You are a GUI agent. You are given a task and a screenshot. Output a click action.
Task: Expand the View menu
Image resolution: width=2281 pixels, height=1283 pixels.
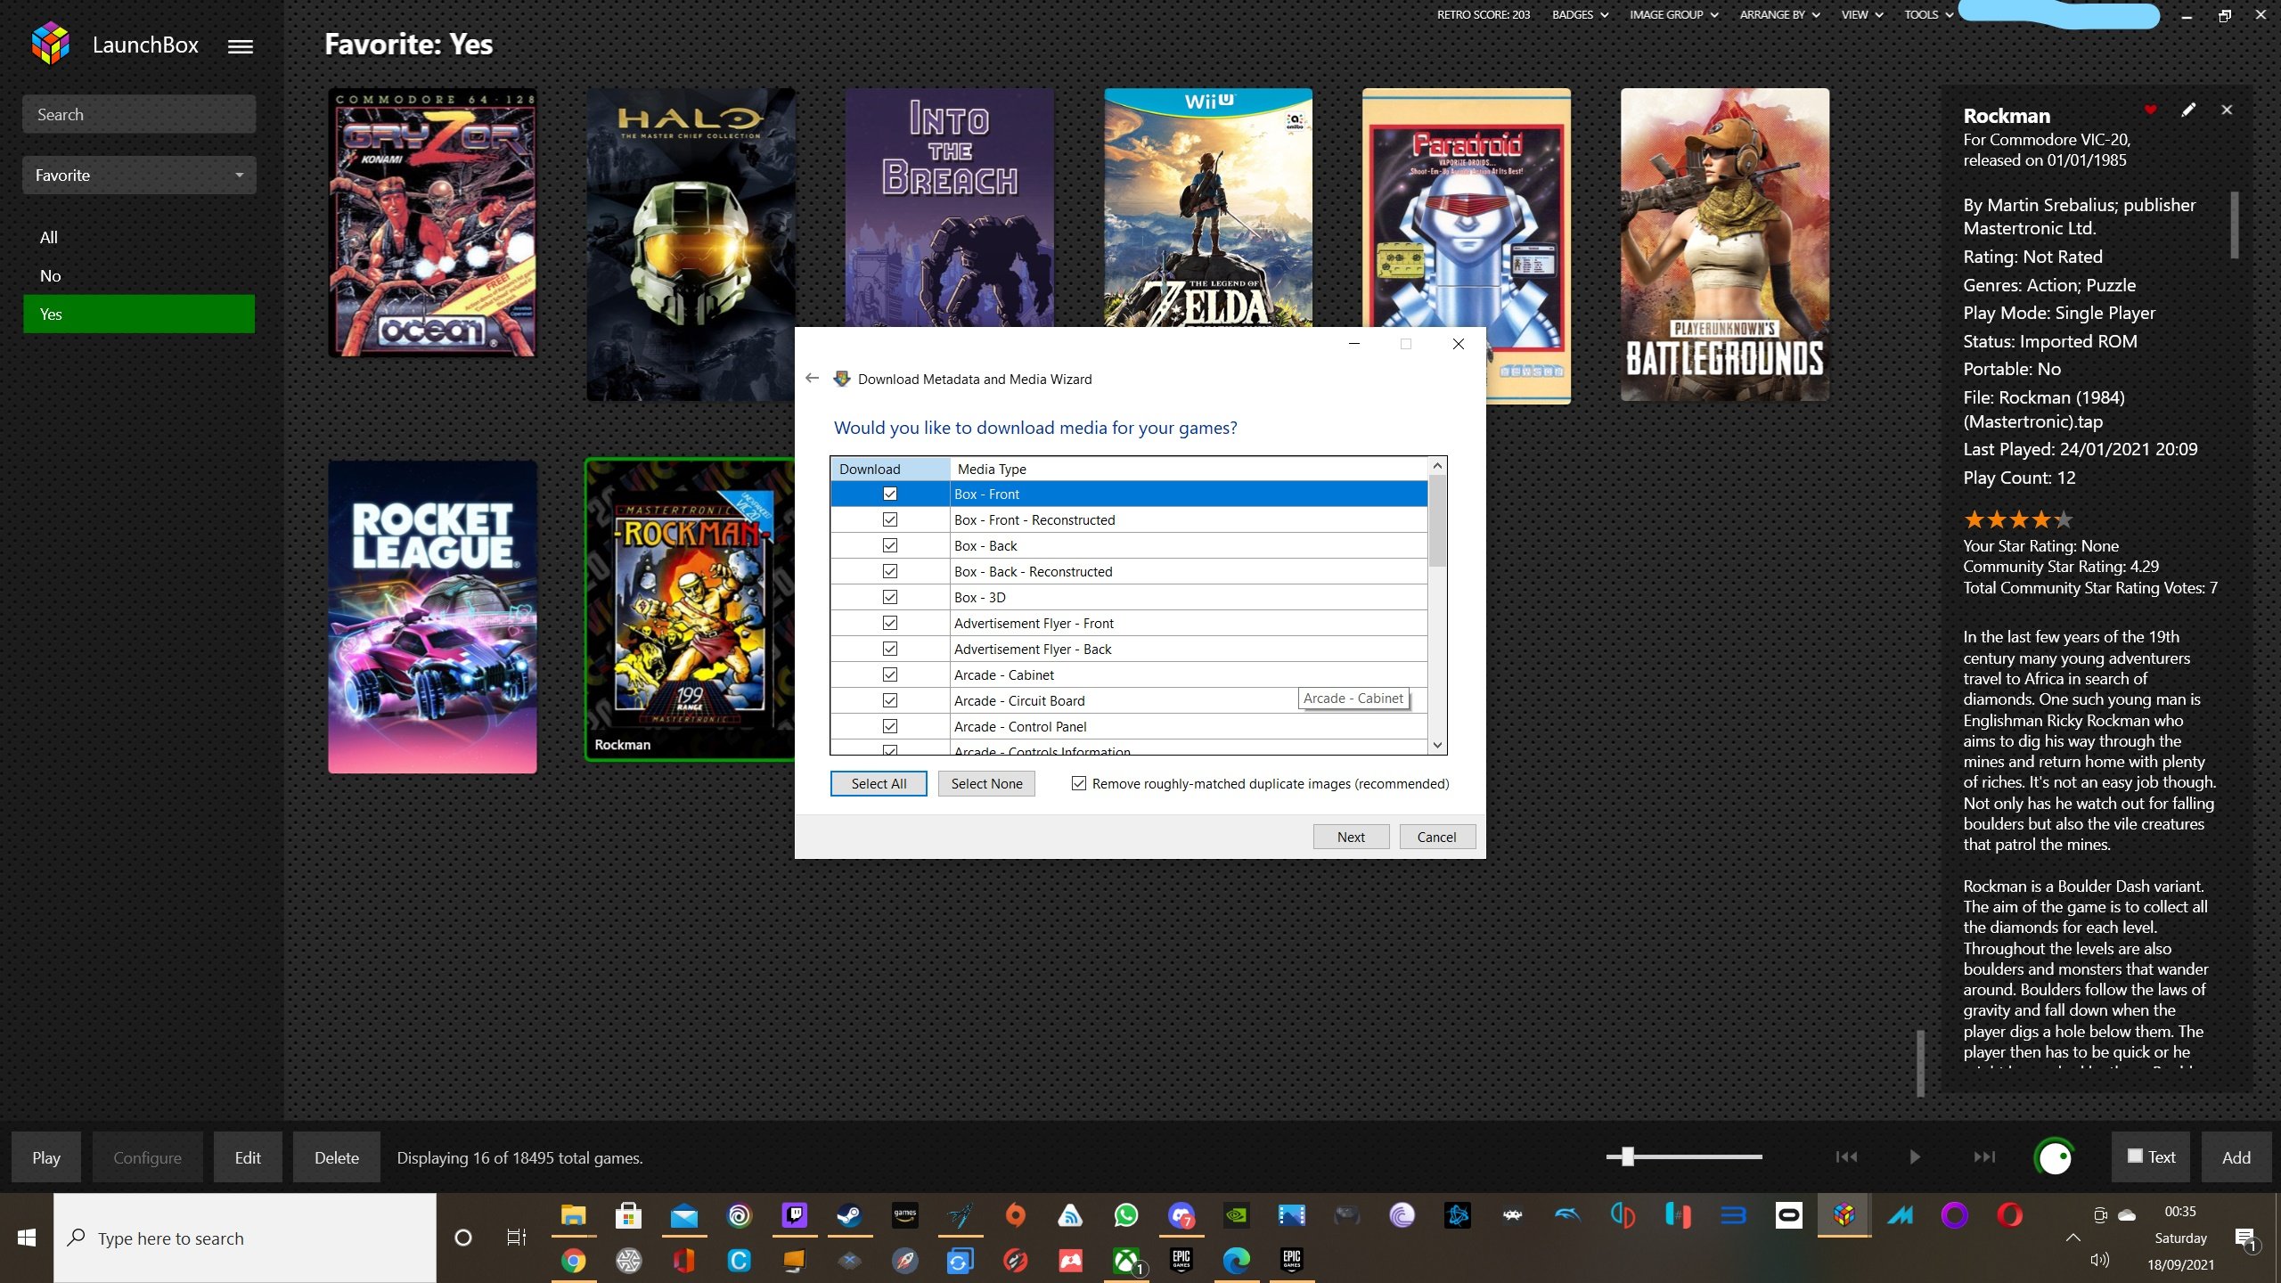(1861, 14)
